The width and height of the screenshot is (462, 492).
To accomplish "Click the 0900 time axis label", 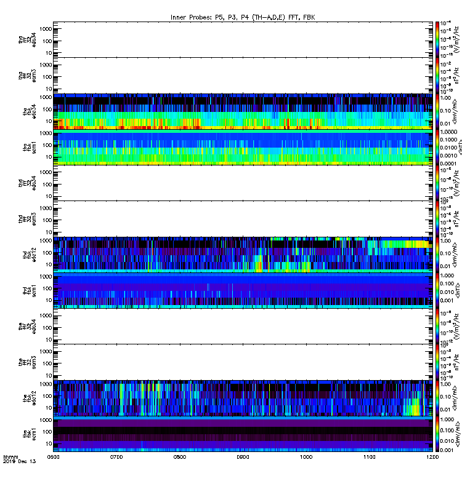I will (243, 457).
